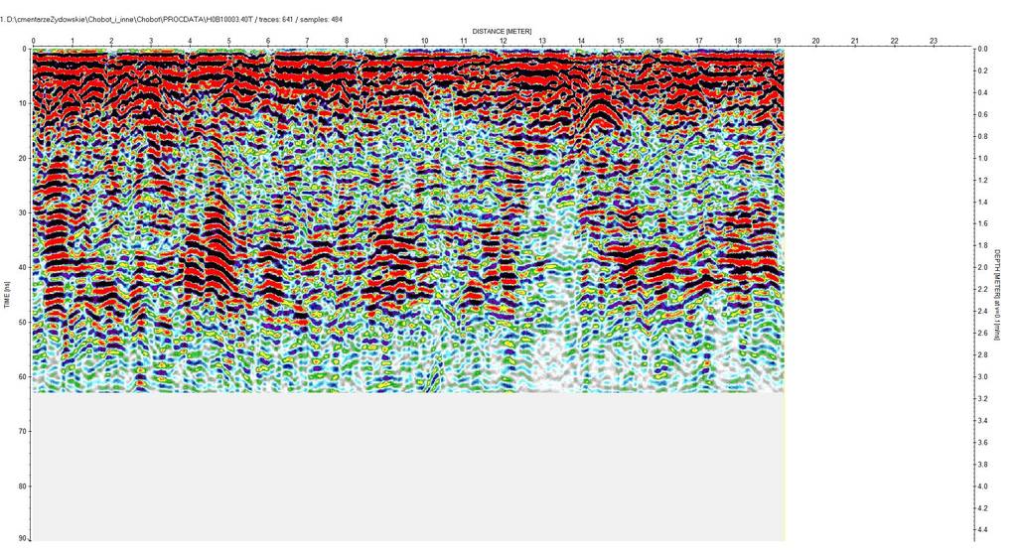Click the 0 meter tick on distance axis
Screen dimensions: 1017x554
tap(33, 42)
